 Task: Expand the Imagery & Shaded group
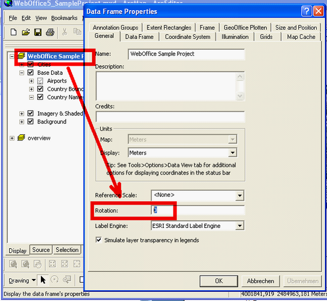coord(22,114)
